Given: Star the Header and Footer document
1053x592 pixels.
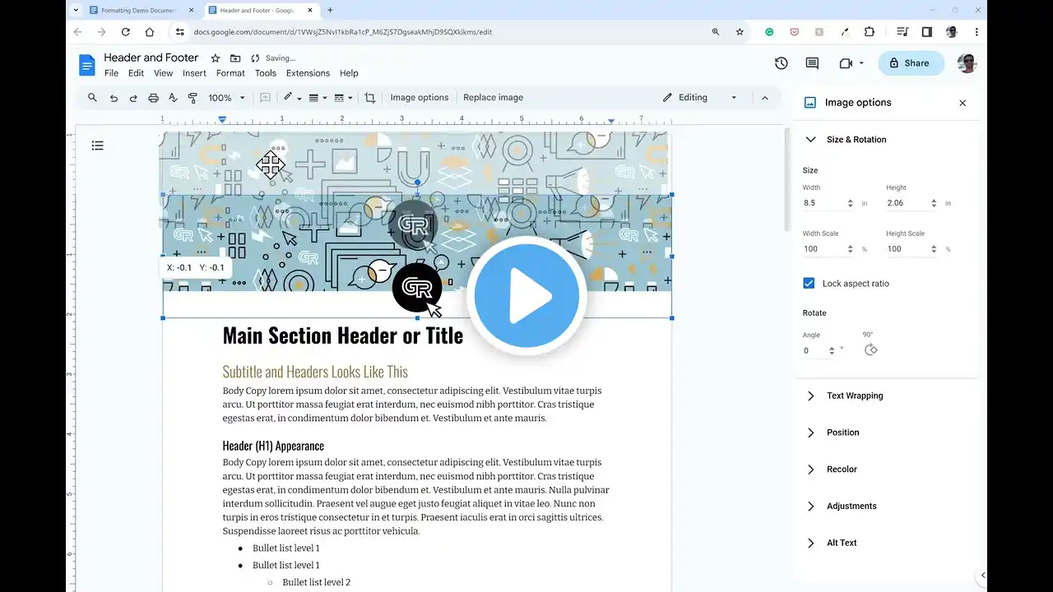Looking at the screenshot, I should [216, 58].
